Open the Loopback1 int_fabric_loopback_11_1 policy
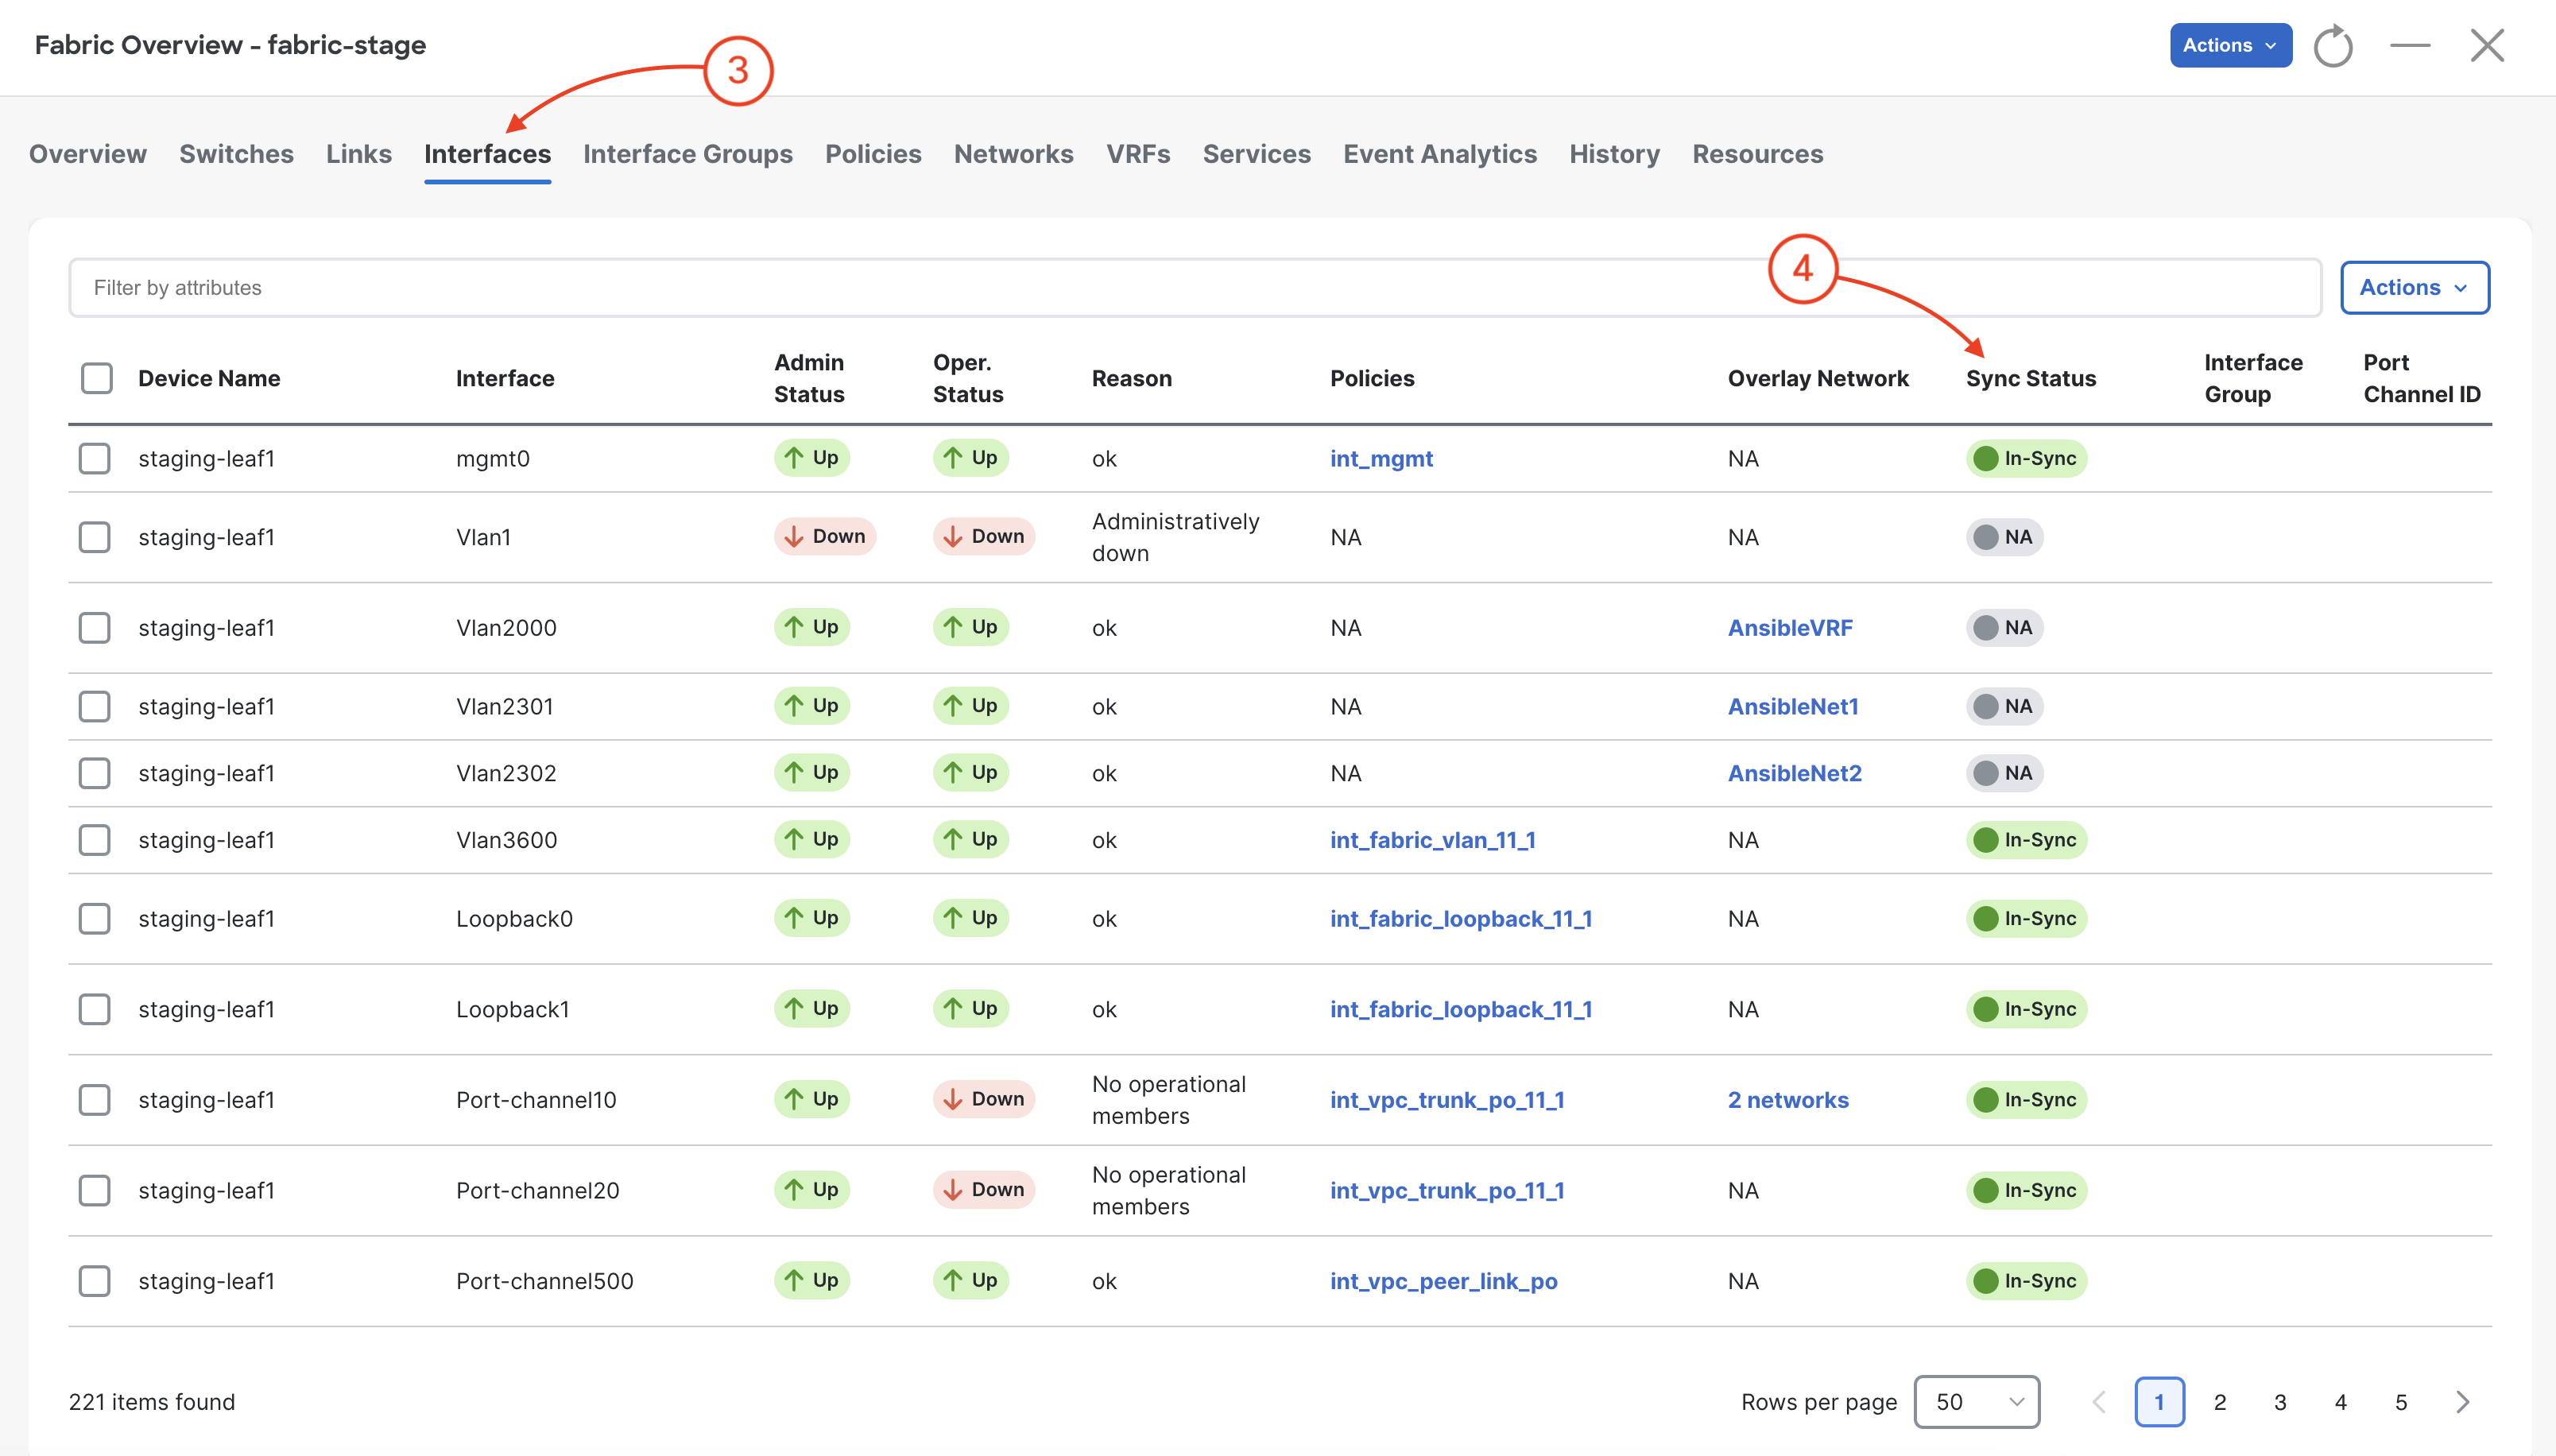2556x1456 pixels. [x=1461, y=1010]
